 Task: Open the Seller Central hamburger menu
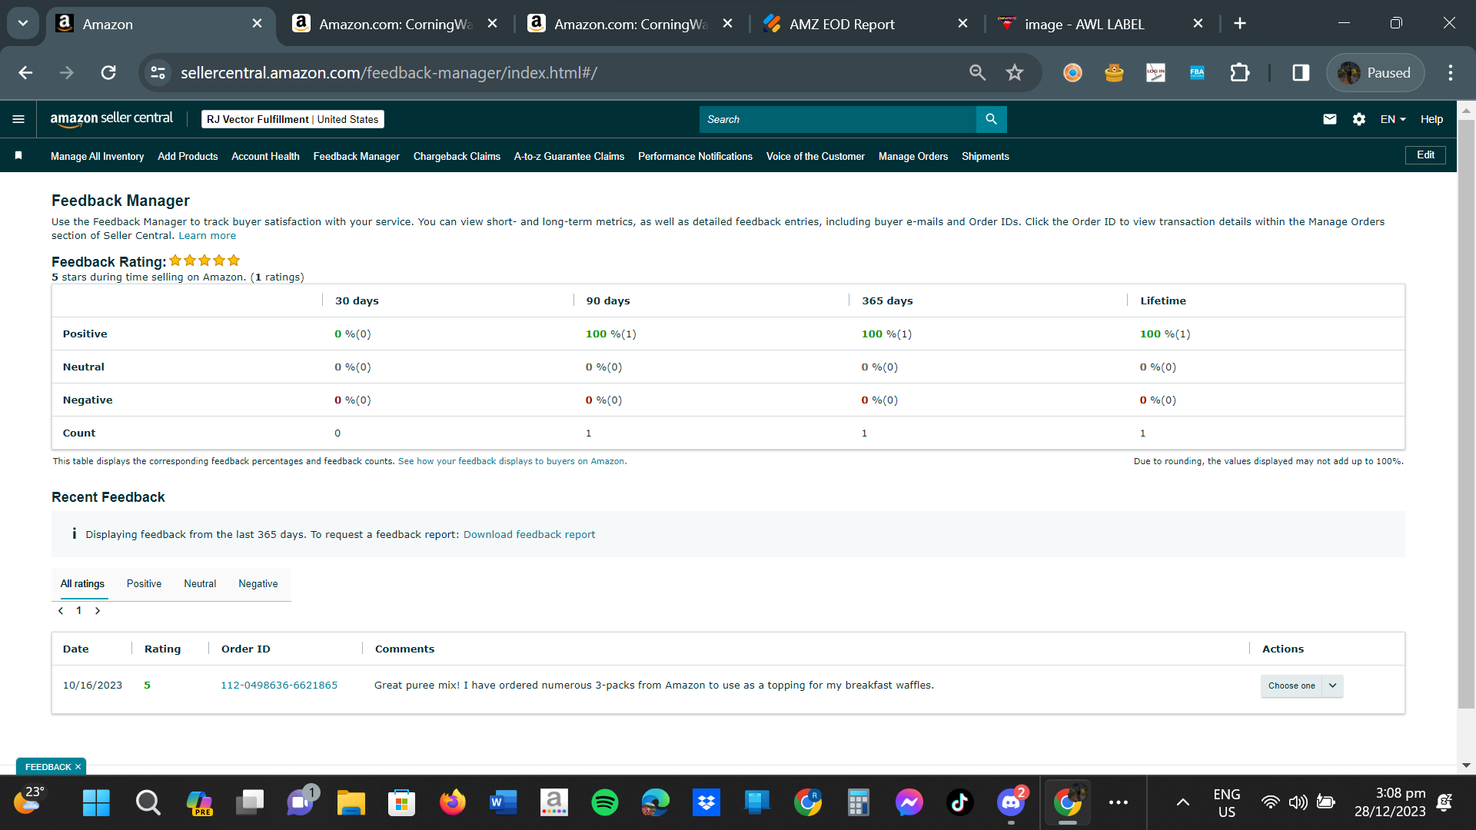click(18, 119)
